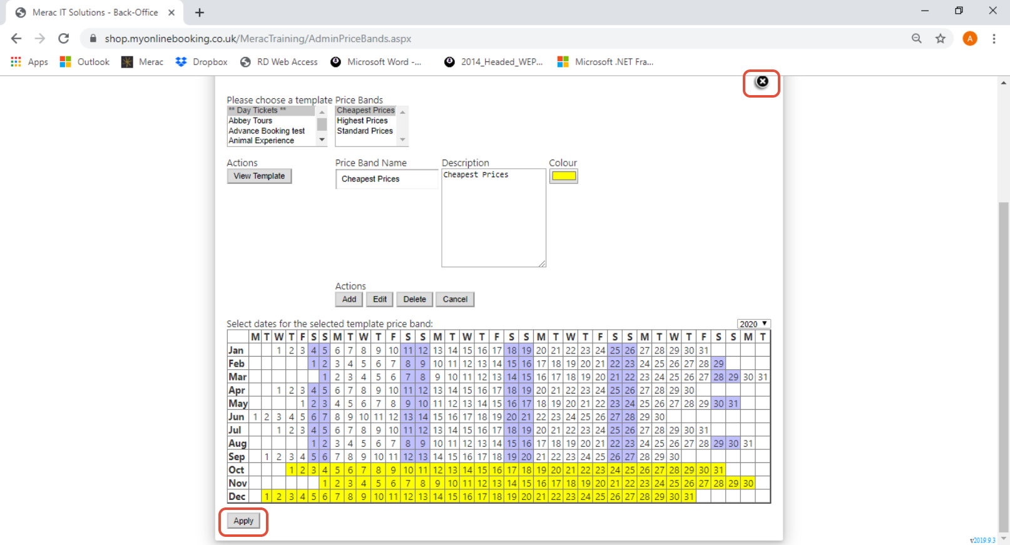Screen dimensions: 1010x545
Task: Click the View Template button
Action: [x=259, y=176]
